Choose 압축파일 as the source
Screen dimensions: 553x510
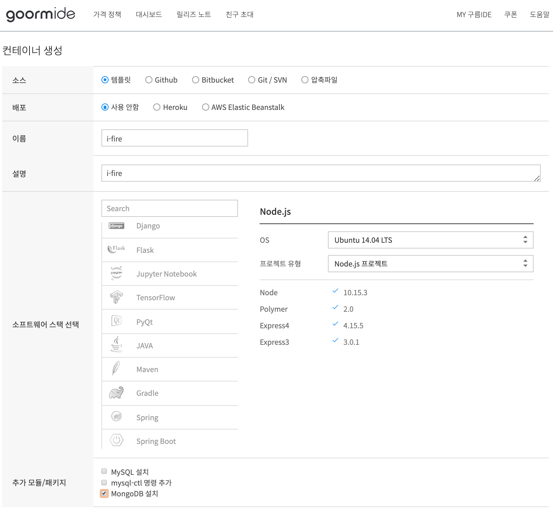tap(305, 80)
